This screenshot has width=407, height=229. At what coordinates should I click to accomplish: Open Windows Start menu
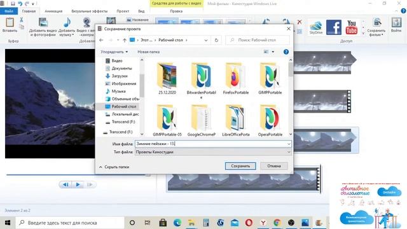8,223
